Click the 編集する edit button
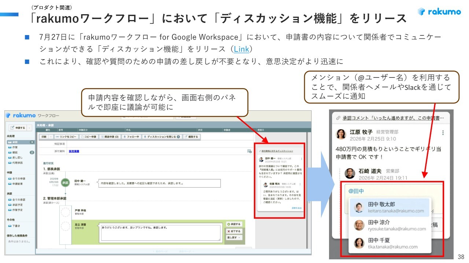The height and width of the screenshot is (263, 469). [x=191, y=137]
